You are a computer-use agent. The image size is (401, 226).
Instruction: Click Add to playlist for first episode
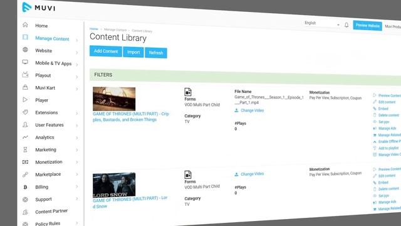(x=388, y=148)
